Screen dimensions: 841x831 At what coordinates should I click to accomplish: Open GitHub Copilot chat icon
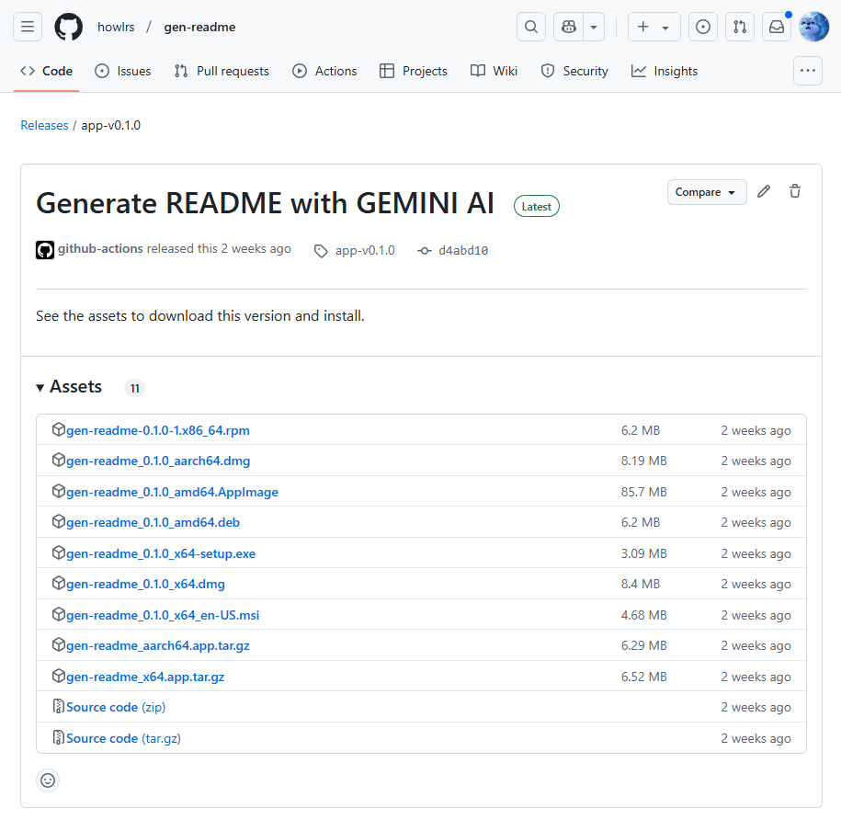point(568,27)
